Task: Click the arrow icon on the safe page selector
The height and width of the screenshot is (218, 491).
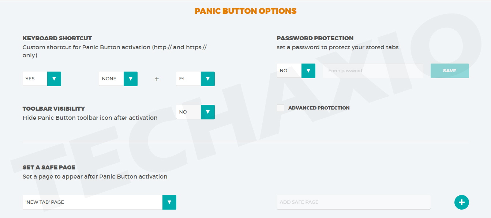Action: click(169, 202)
